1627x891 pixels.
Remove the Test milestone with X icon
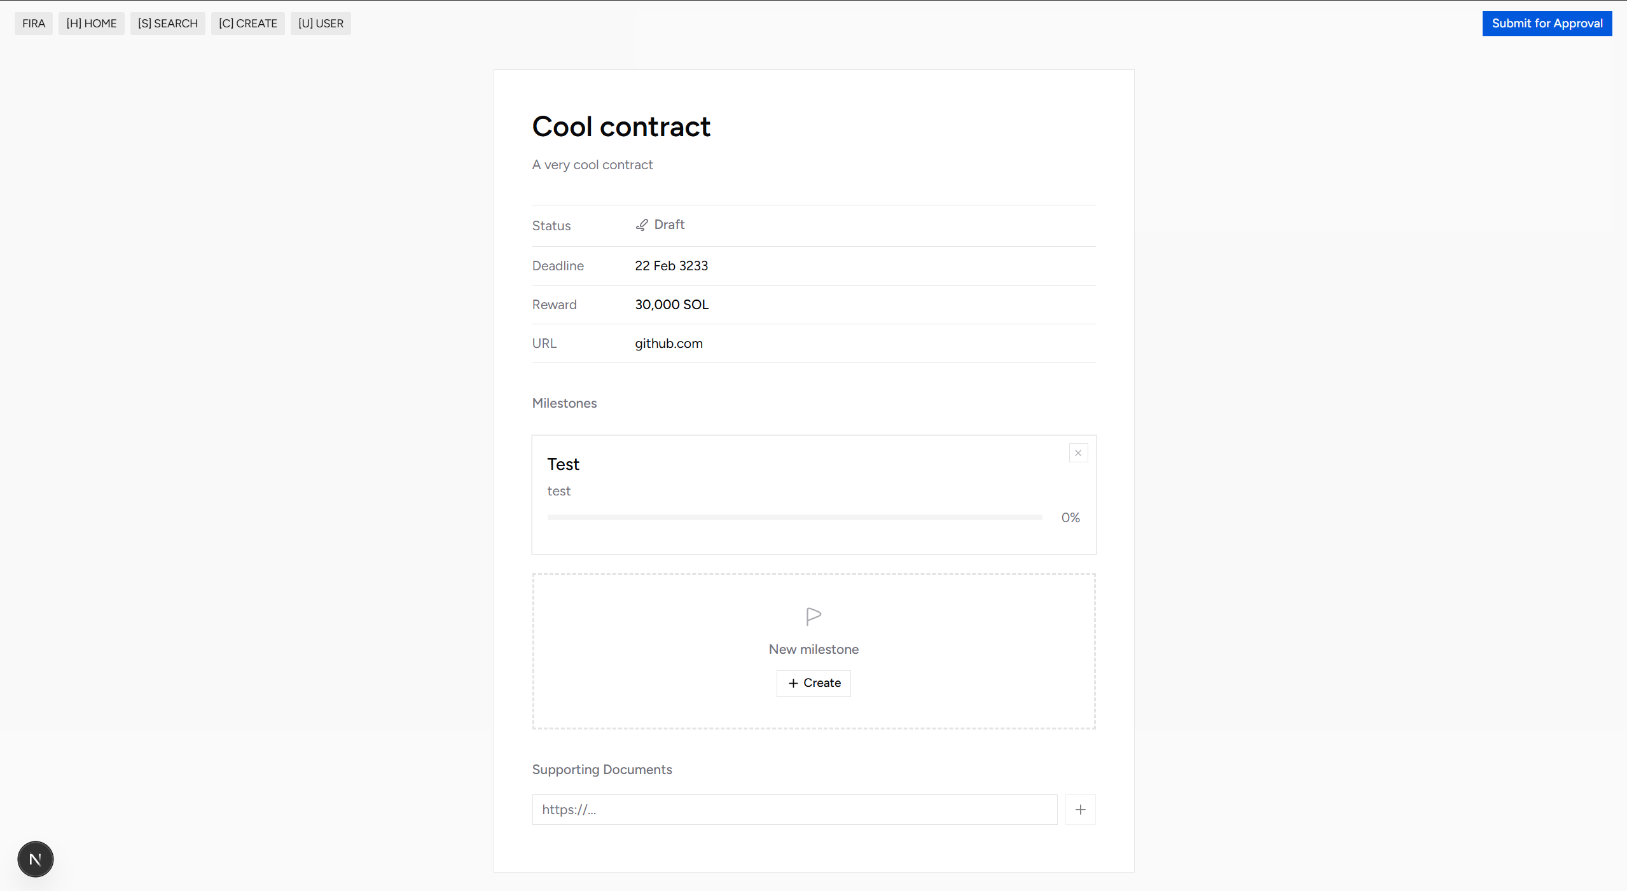click(1078, 453)
